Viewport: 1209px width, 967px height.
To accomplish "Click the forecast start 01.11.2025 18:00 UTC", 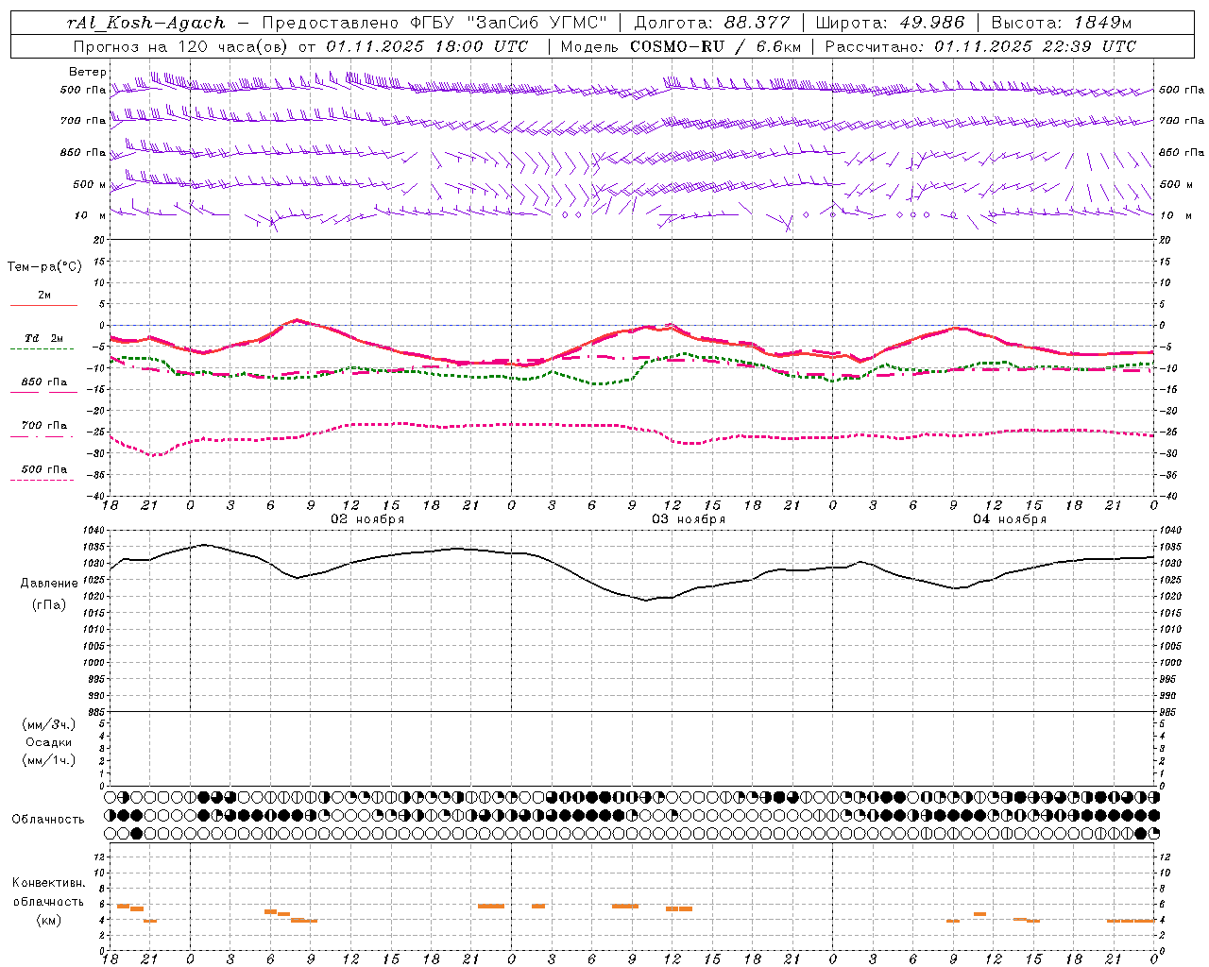I will [x=427, y=46].
